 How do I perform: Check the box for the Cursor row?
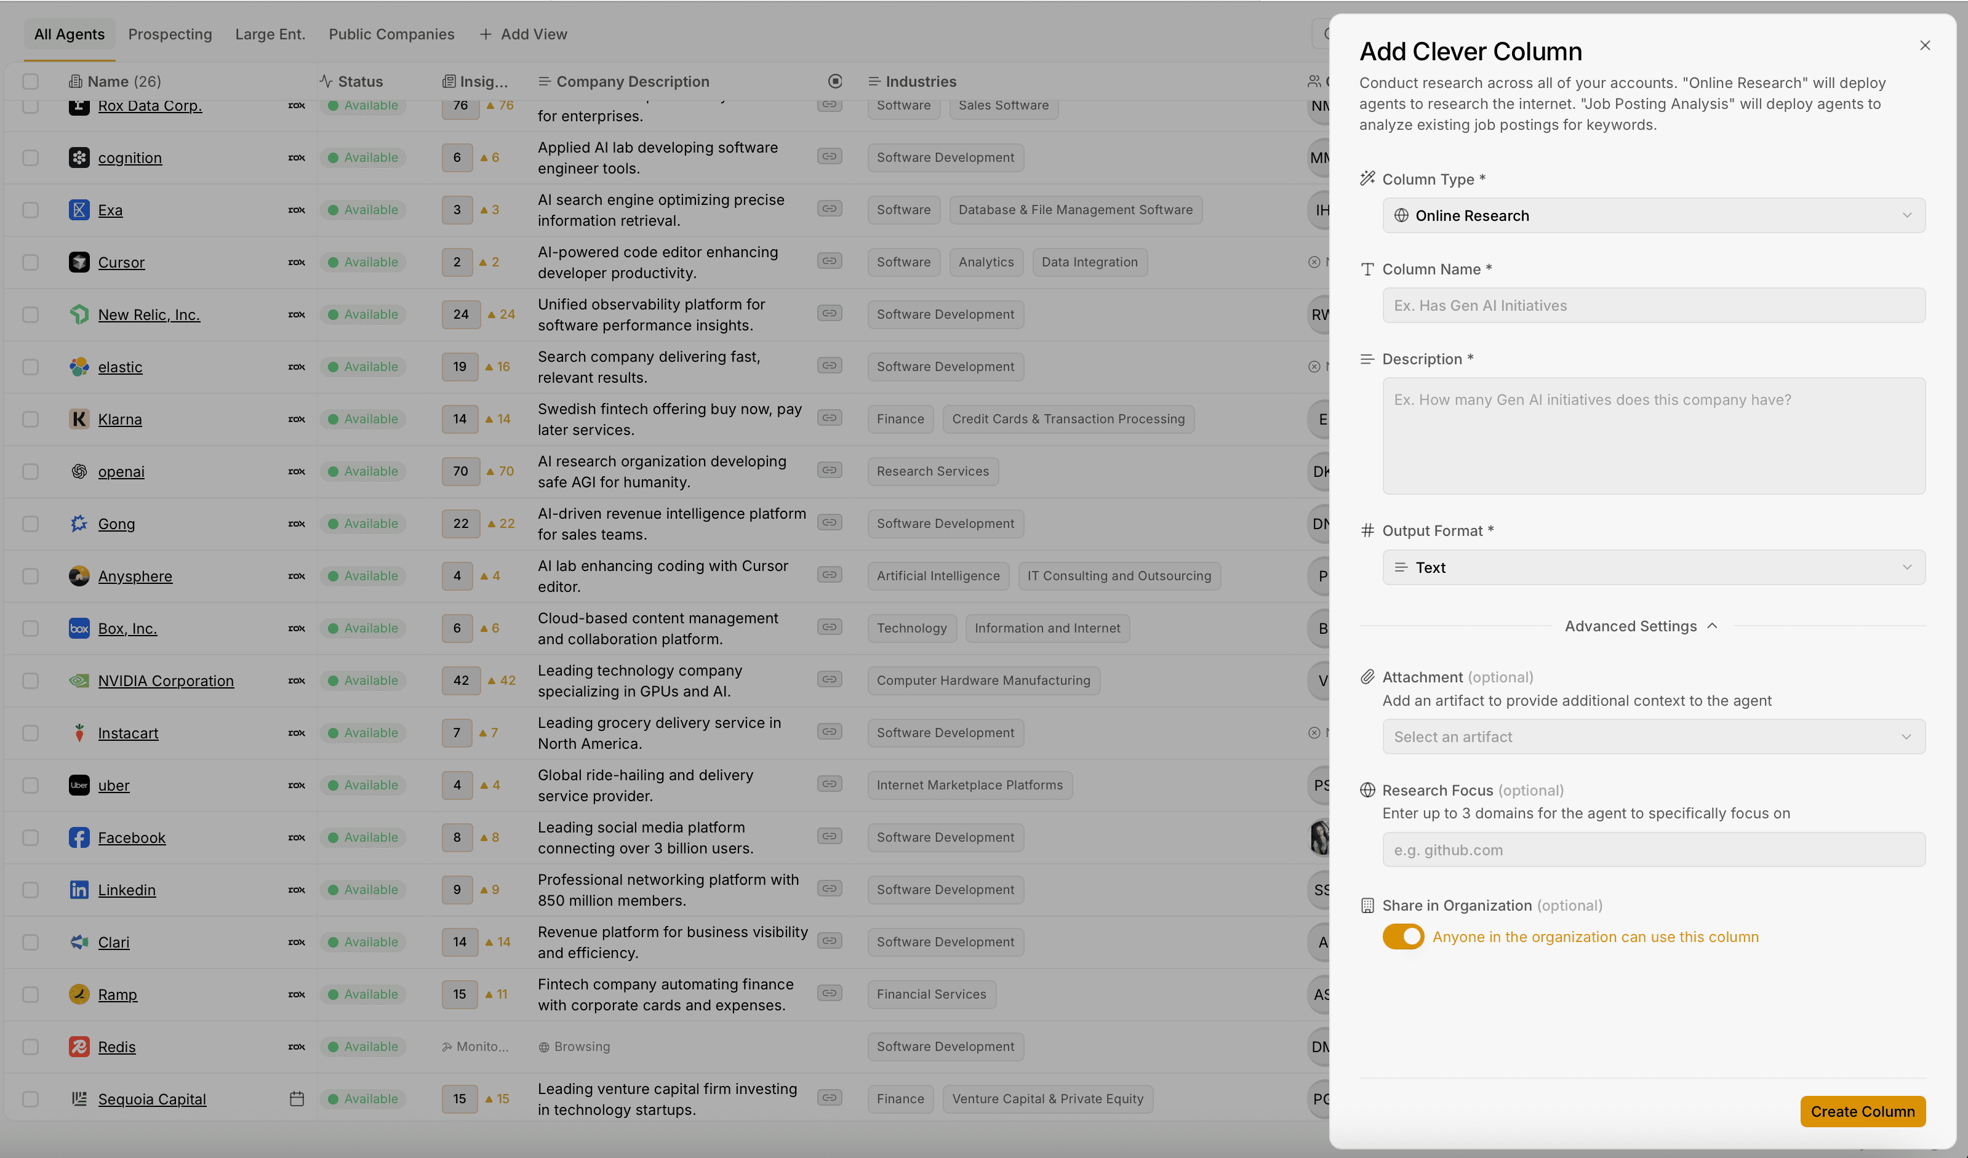click(x=30, y=262)
